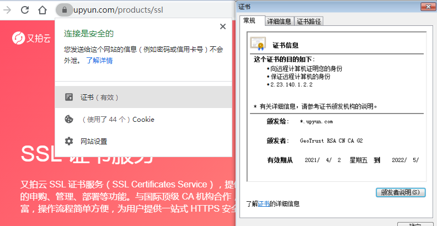The width and height of the screenshot is (437, 226).
Task: Click the browser reload icon
Action: (25, 10)
